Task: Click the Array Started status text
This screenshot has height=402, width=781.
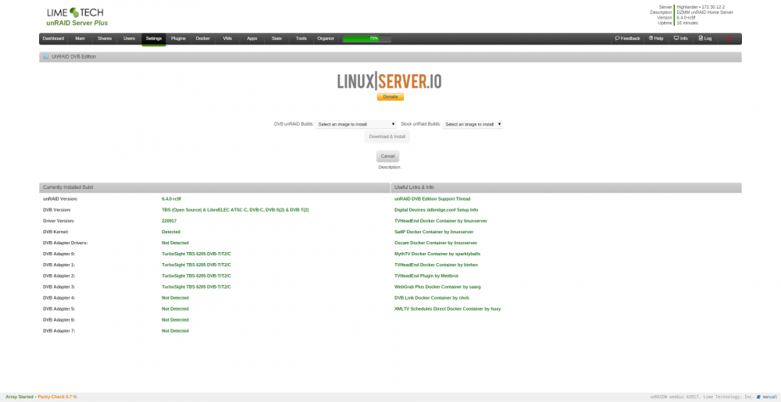Action: pos(20,397)
